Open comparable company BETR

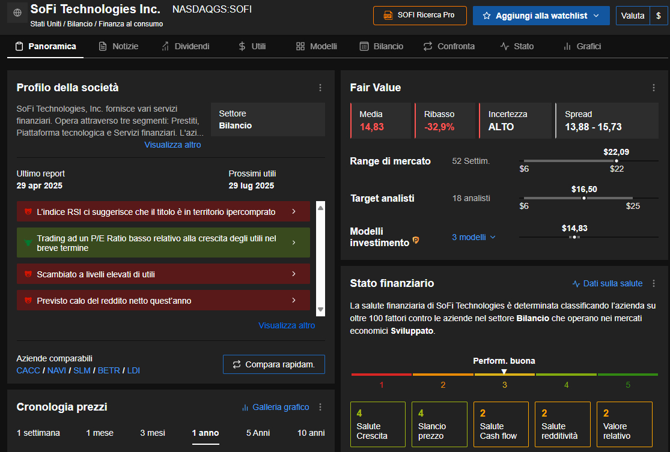[x=109, y=370]
